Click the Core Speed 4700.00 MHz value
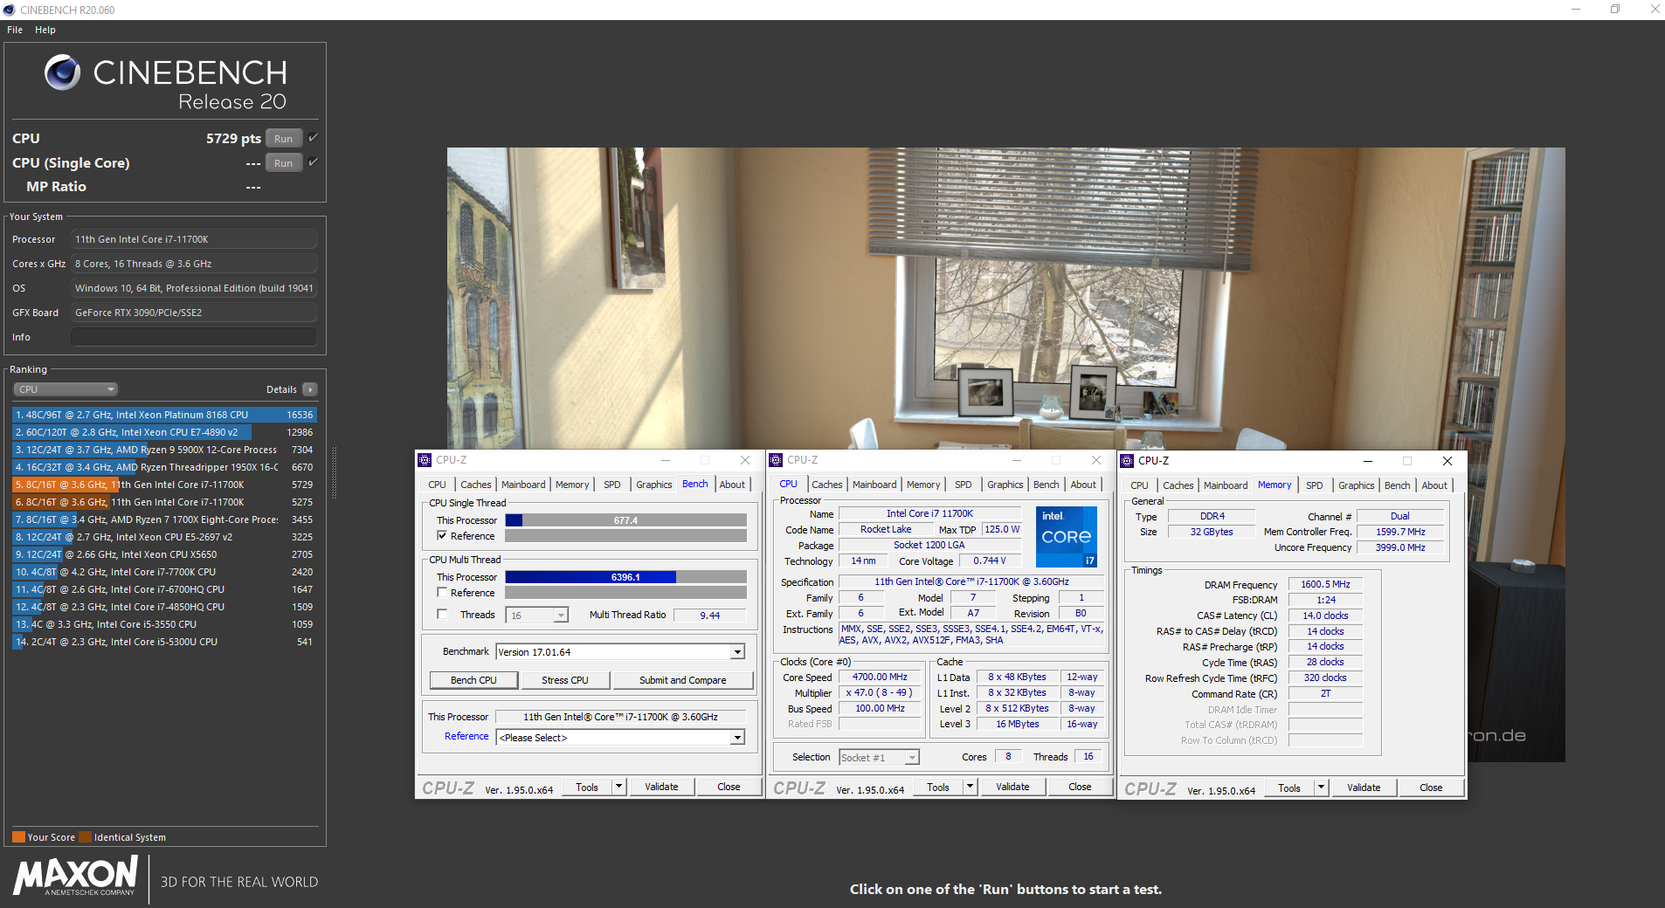 tap(880, 677)
